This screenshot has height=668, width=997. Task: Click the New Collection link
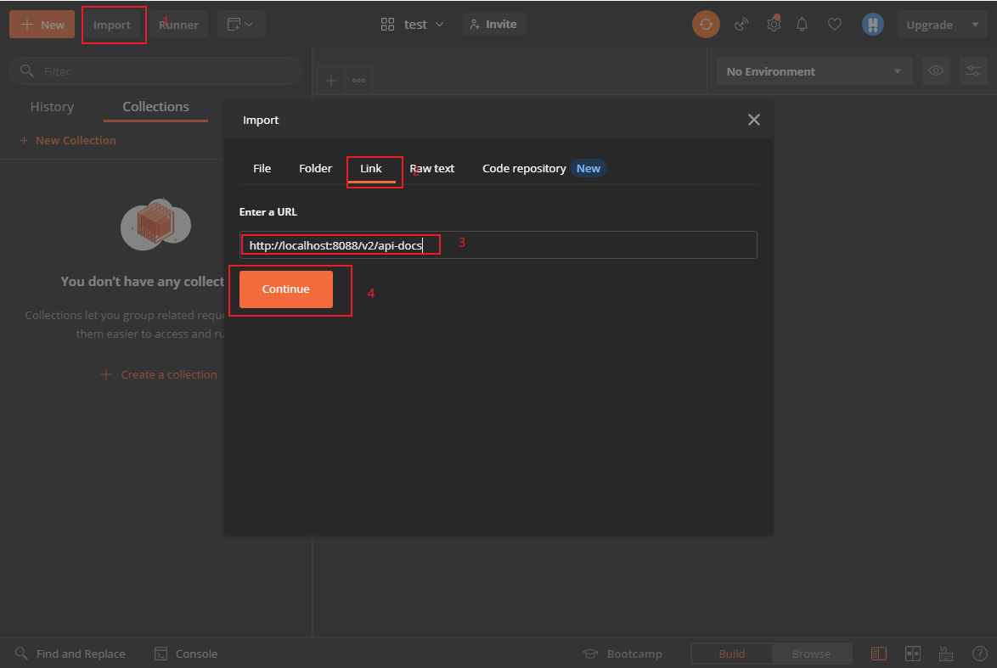(68, 140)
